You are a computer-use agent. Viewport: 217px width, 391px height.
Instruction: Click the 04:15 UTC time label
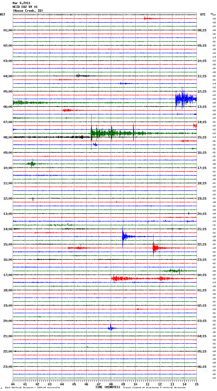pos(202,336)
